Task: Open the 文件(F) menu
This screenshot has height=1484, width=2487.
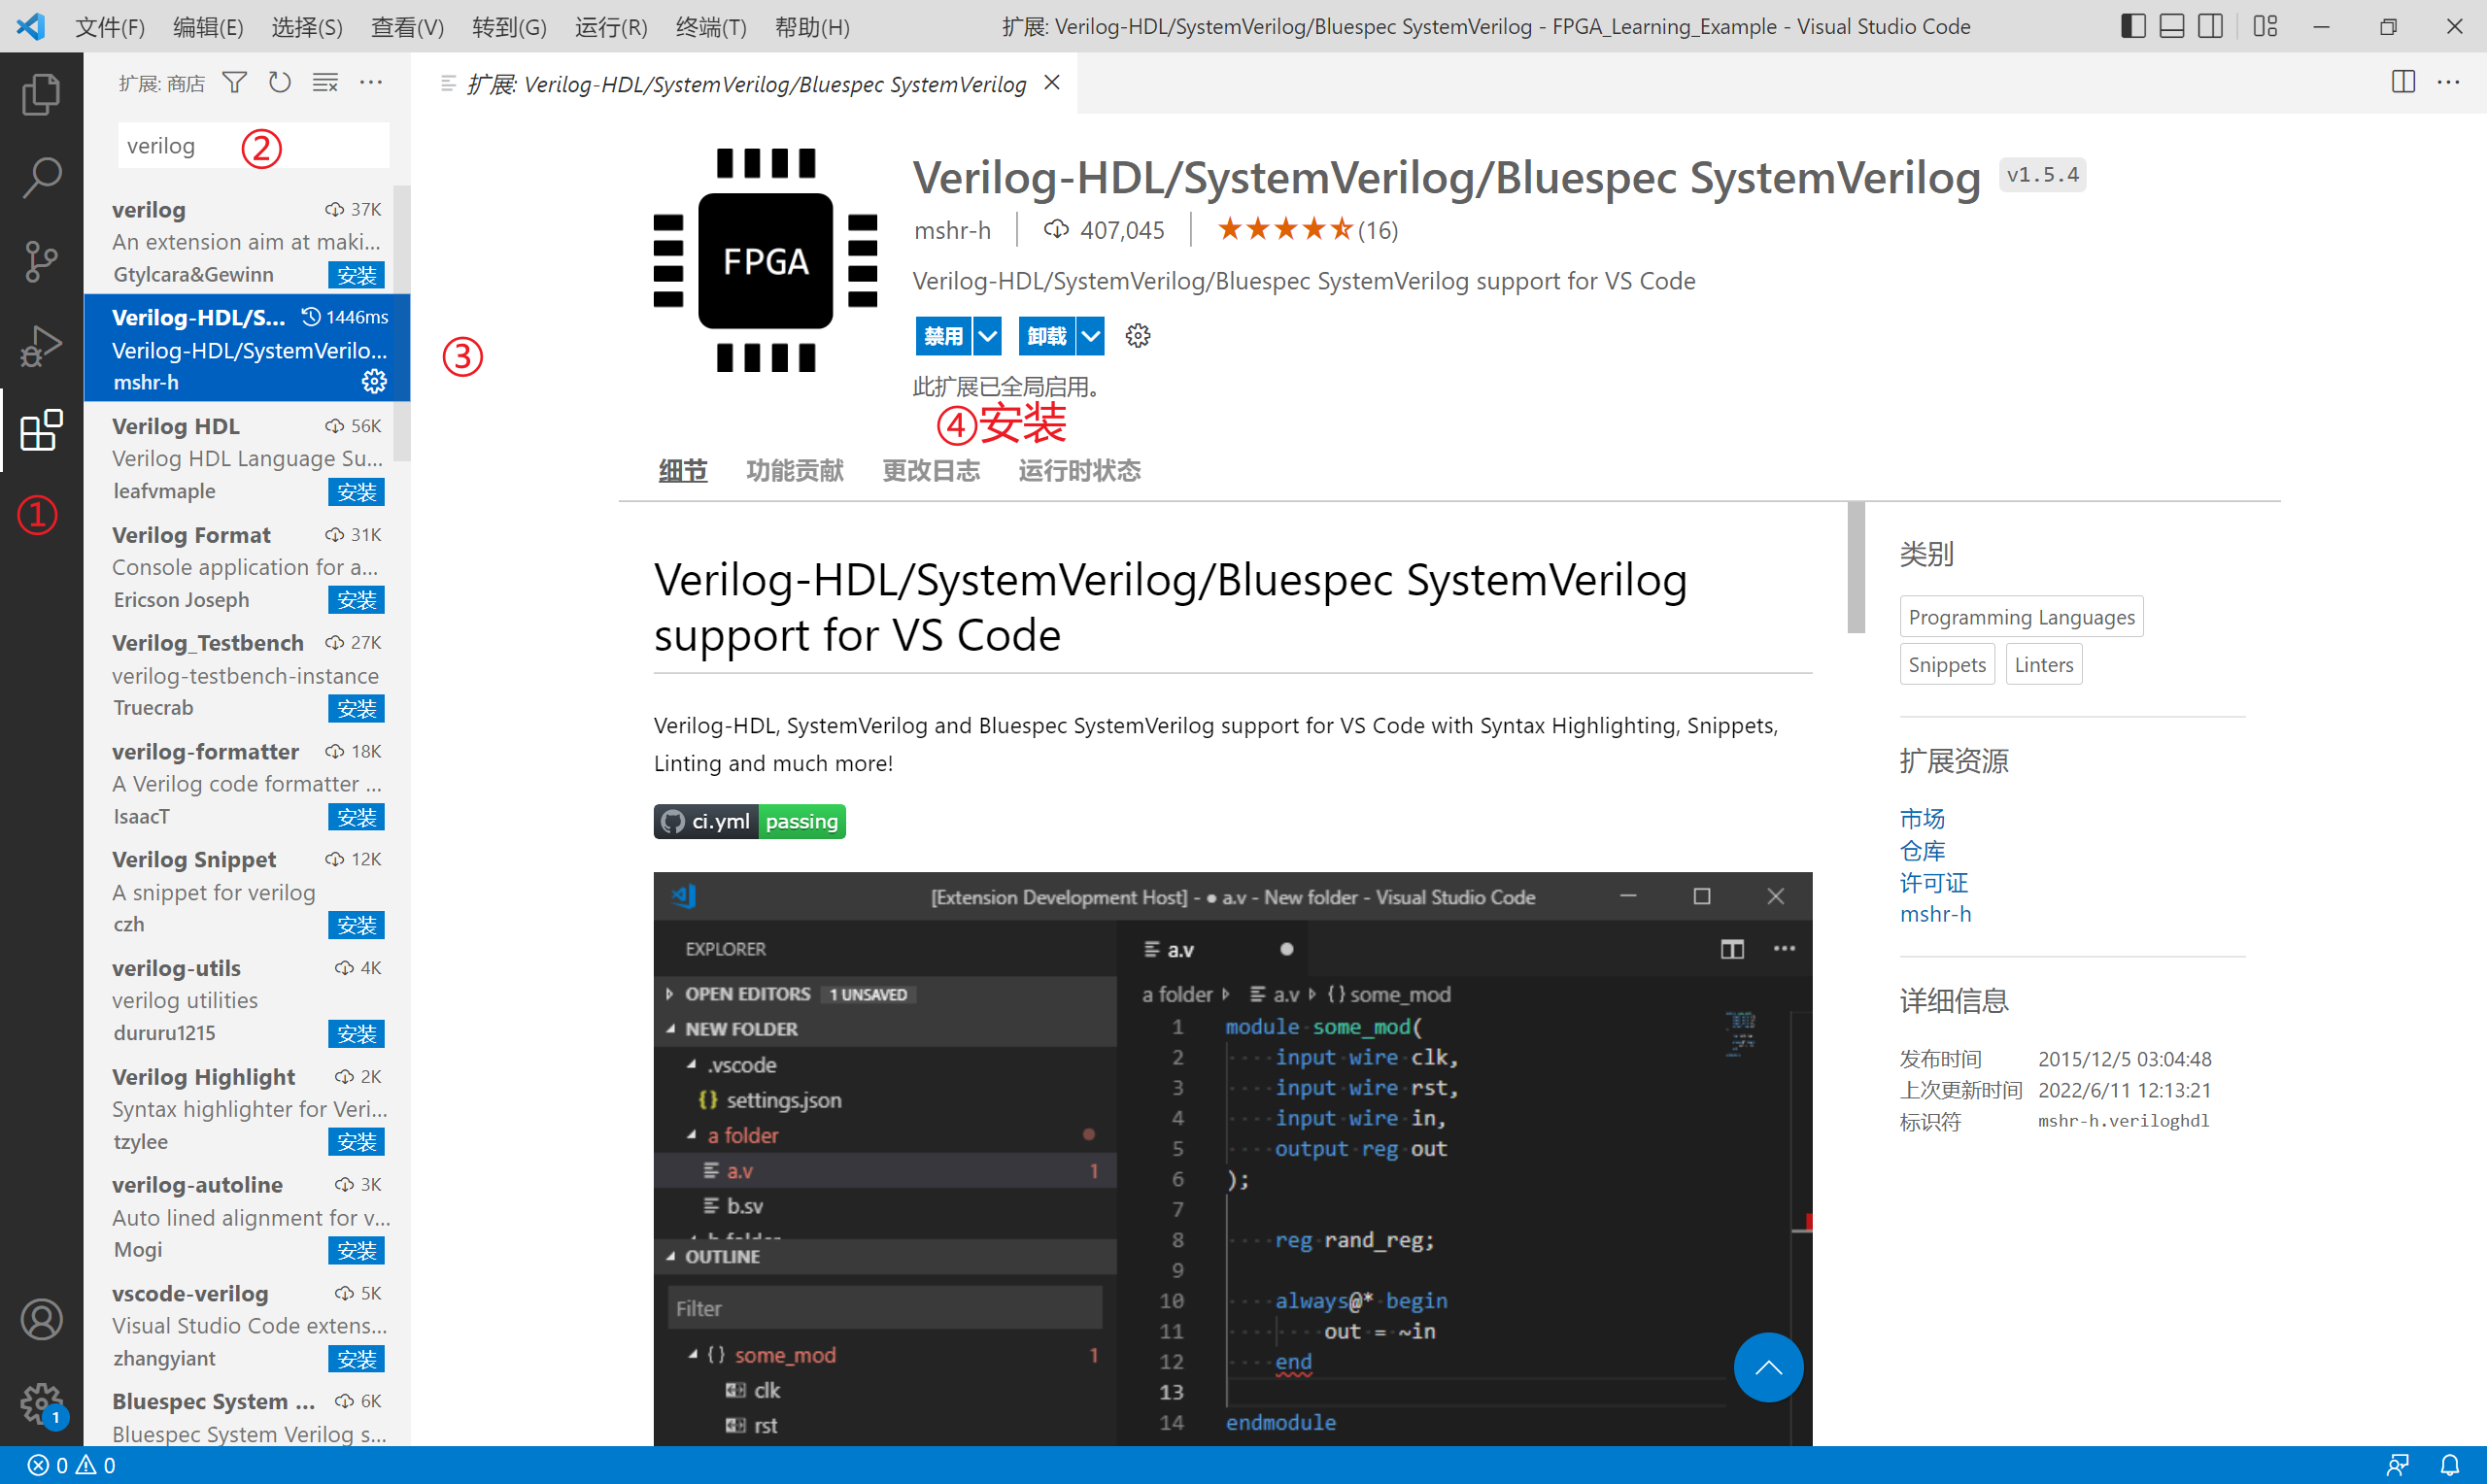Action: coord(110,27)
